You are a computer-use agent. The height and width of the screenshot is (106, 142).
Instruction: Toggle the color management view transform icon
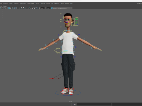pos(52,8)
